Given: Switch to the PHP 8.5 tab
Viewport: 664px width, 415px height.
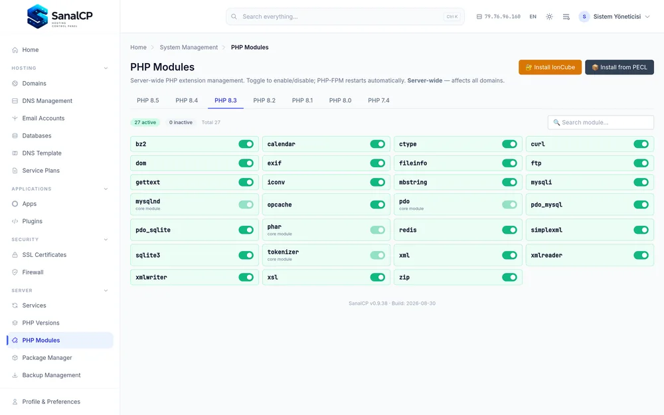Looking at the screenshot, I should (x=148, y=100).
